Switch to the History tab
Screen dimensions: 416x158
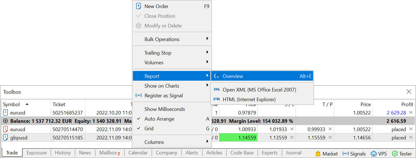click(x=63, y=153)
